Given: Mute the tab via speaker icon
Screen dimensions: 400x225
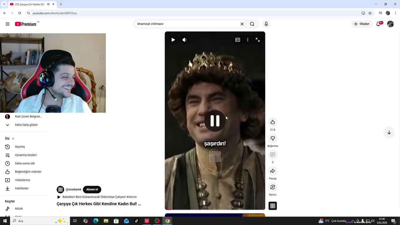Looking at the screenshot, I should click(48, 4).
